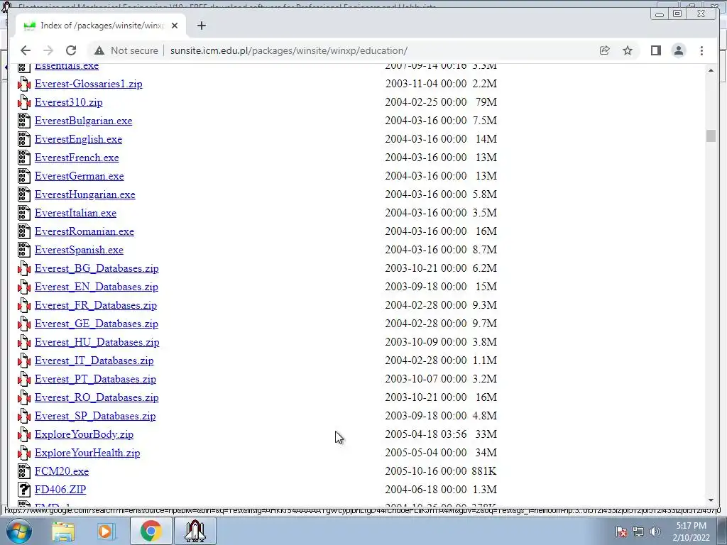
Task: Open the Everest_GE_Databases.zip link
Action: pos(97,324)
